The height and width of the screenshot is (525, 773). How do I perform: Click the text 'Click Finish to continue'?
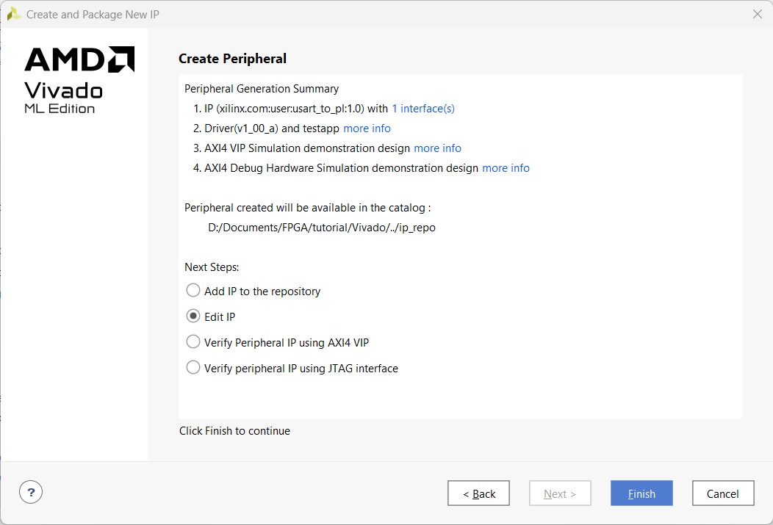click(234, 431)
